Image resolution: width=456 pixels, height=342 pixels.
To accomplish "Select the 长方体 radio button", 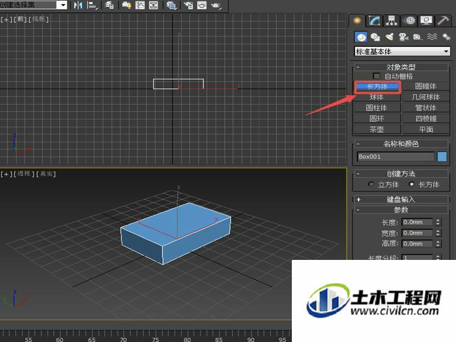I will 411,184.
